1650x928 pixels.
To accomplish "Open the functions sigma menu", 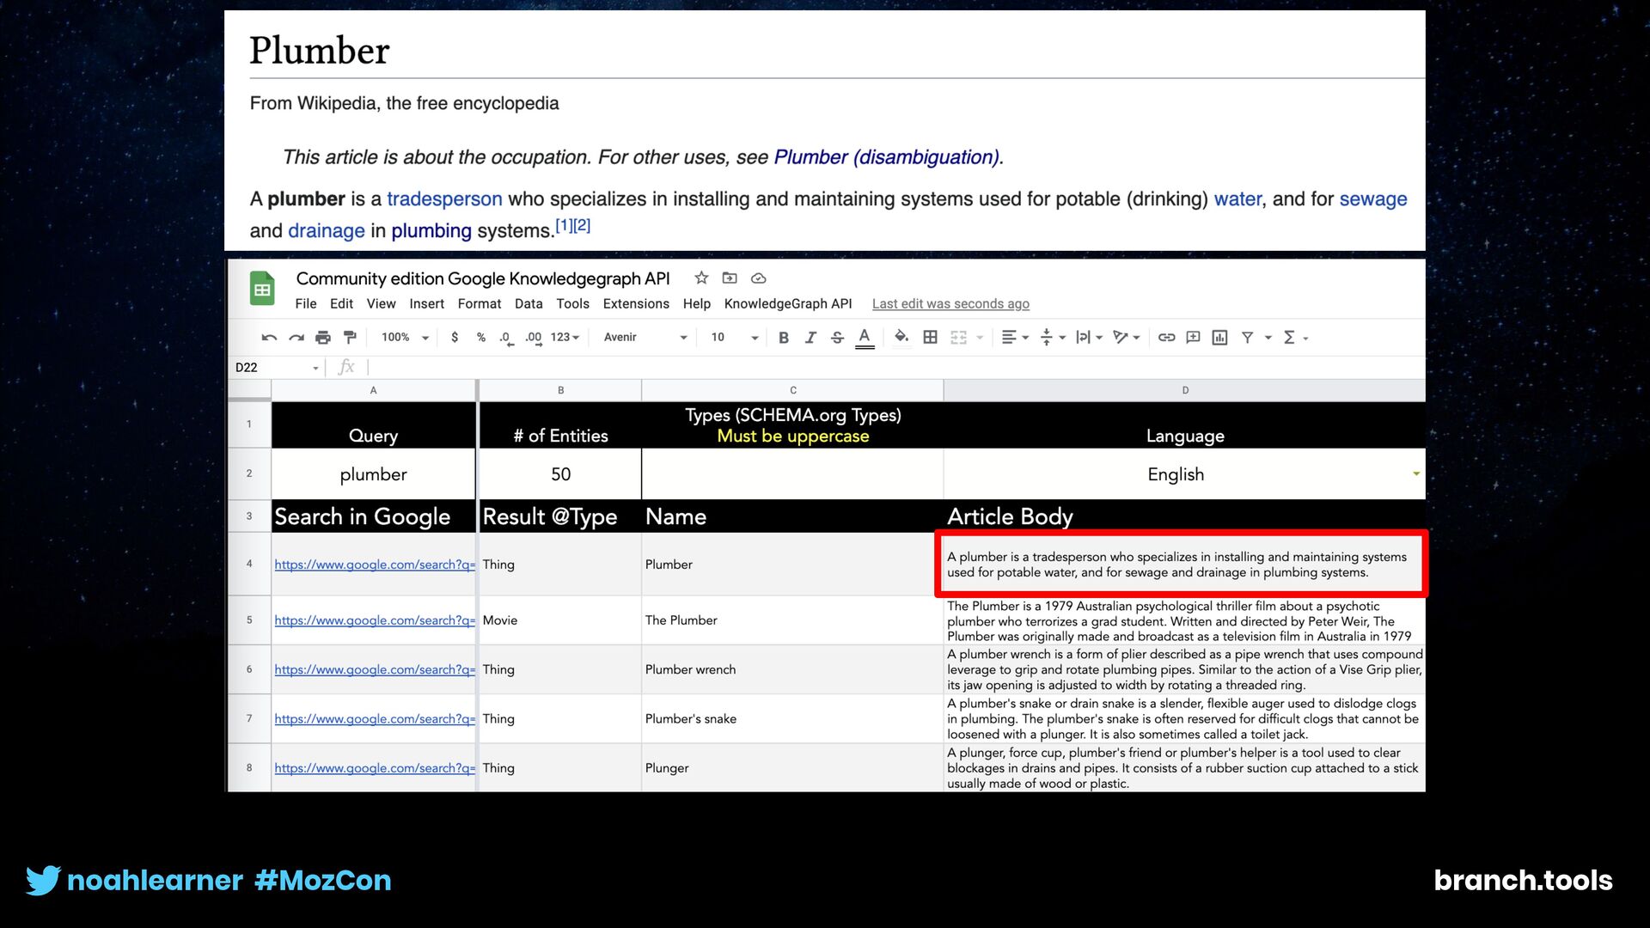I will pyautogui.click(x=1295, y=338).
